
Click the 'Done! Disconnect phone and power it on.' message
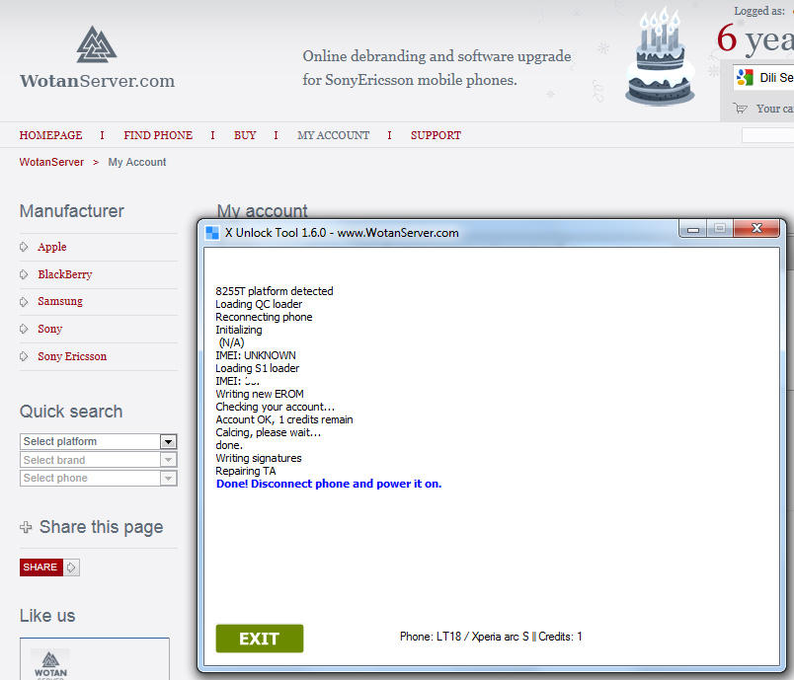point(329,484)
